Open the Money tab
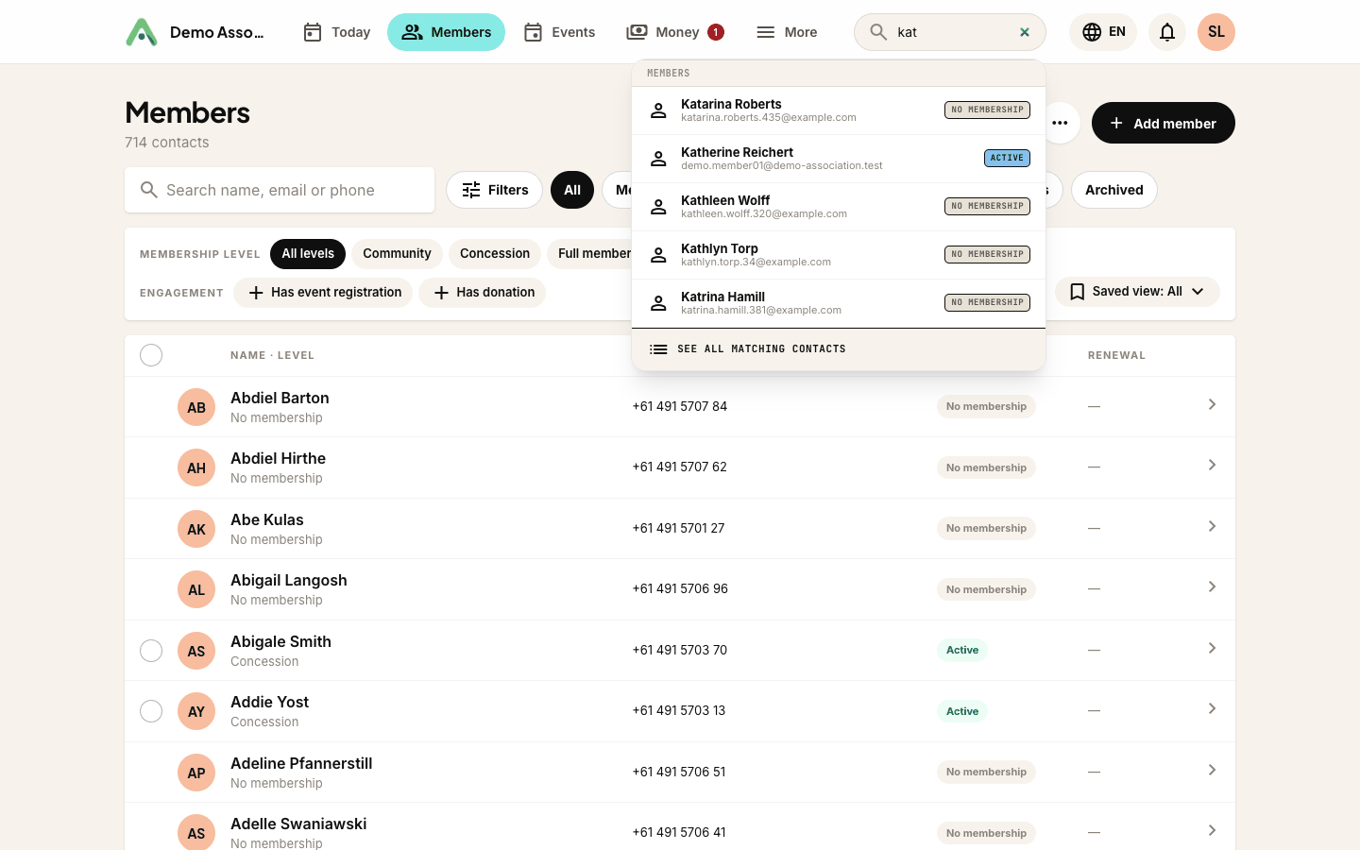Screen dimensions: 1360x850 pos(675,32)
